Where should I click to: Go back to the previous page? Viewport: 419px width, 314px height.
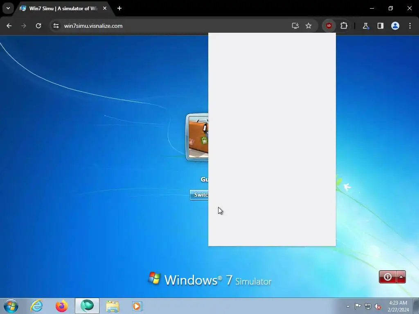[9, 26]
